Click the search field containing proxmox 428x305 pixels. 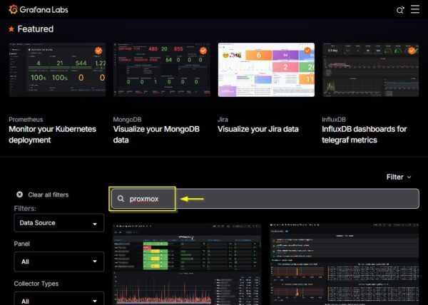pos(265,199)
